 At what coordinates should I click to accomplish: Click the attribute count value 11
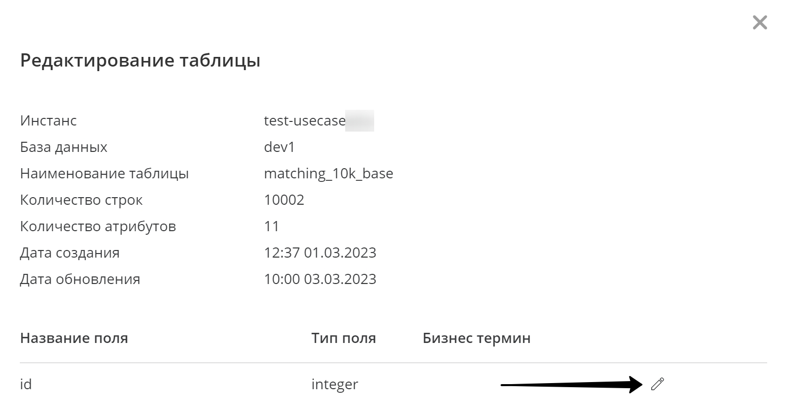click(272, 227)
